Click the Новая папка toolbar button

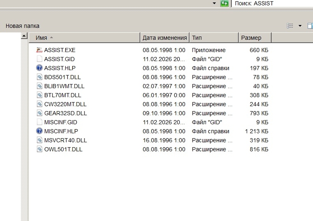[23, 26]
